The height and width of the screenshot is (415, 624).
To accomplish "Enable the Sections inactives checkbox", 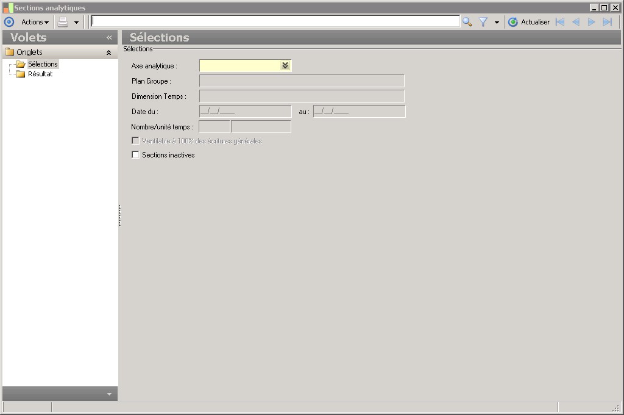I will 135,154.
